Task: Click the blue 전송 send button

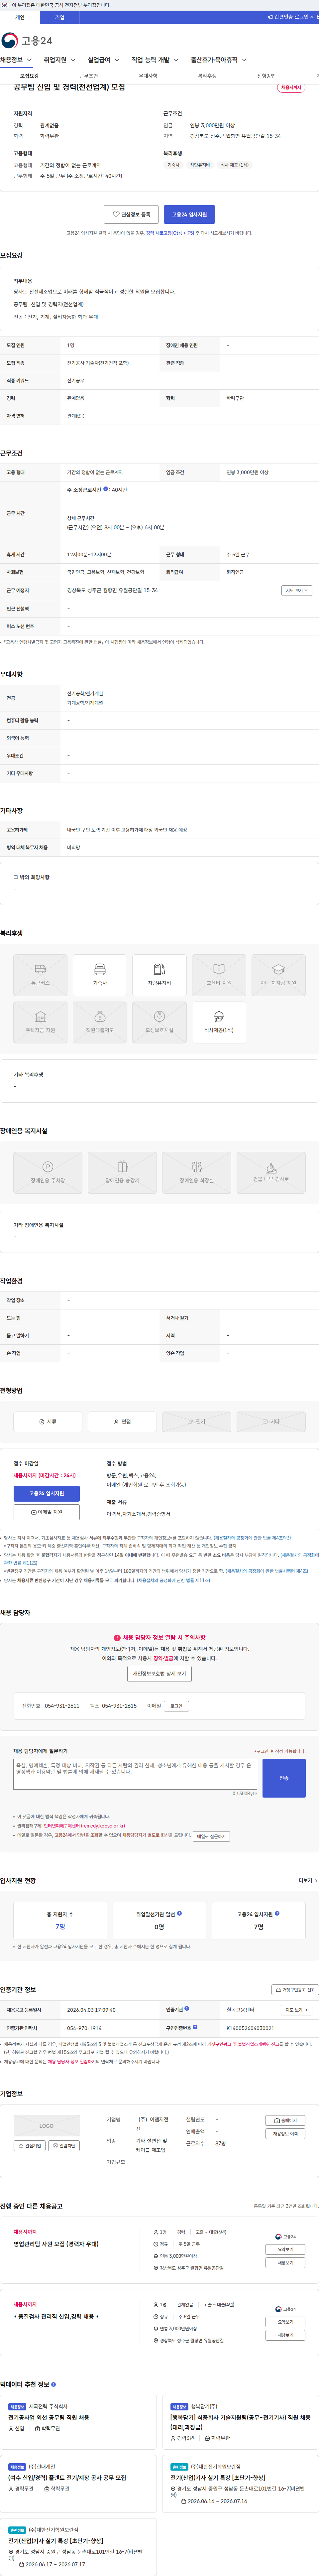Action: 284,1778
